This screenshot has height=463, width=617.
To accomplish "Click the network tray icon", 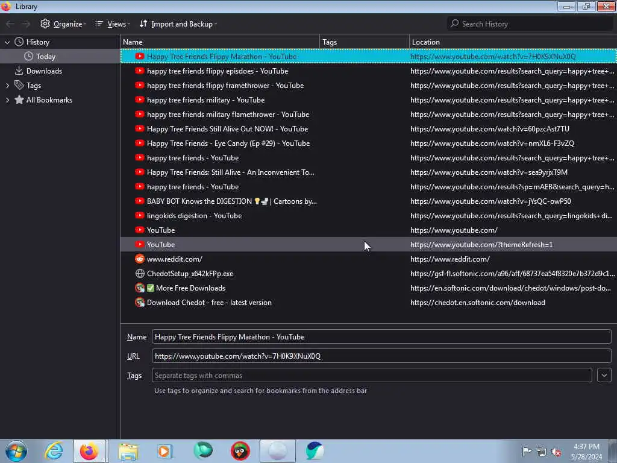I will 542,452.
